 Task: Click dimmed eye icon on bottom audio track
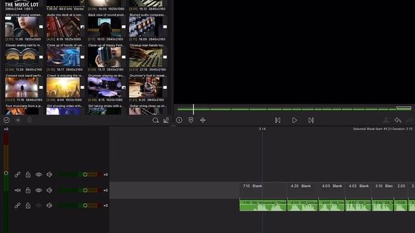(x=39, y=206)
